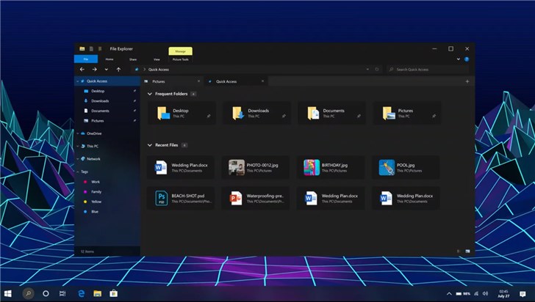Launch Microsoft Edge from the taskbar
The image size is (535, 302).
pyautogui.click(x=81, y=293)
